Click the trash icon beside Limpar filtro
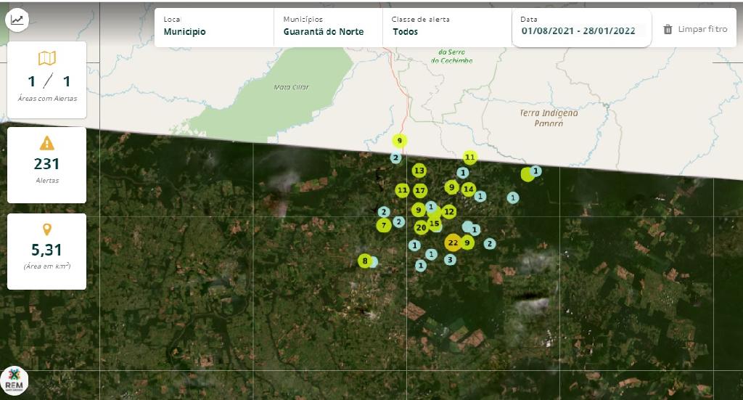743x400 pixels. [x=668, y=29]
